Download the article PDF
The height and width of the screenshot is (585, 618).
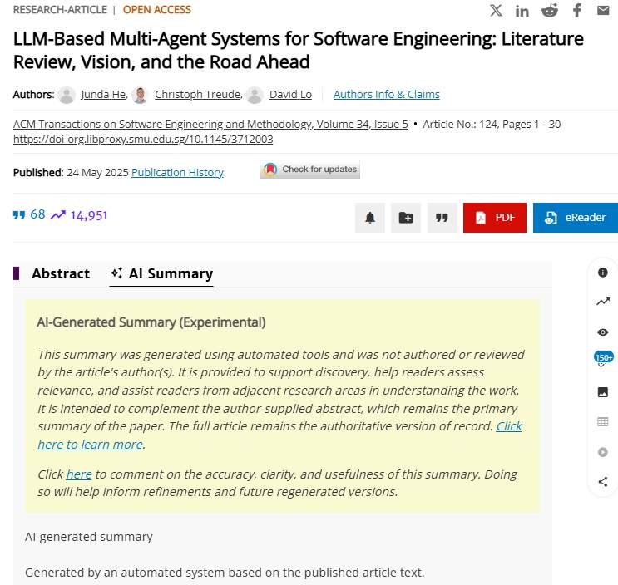(495, 218)
